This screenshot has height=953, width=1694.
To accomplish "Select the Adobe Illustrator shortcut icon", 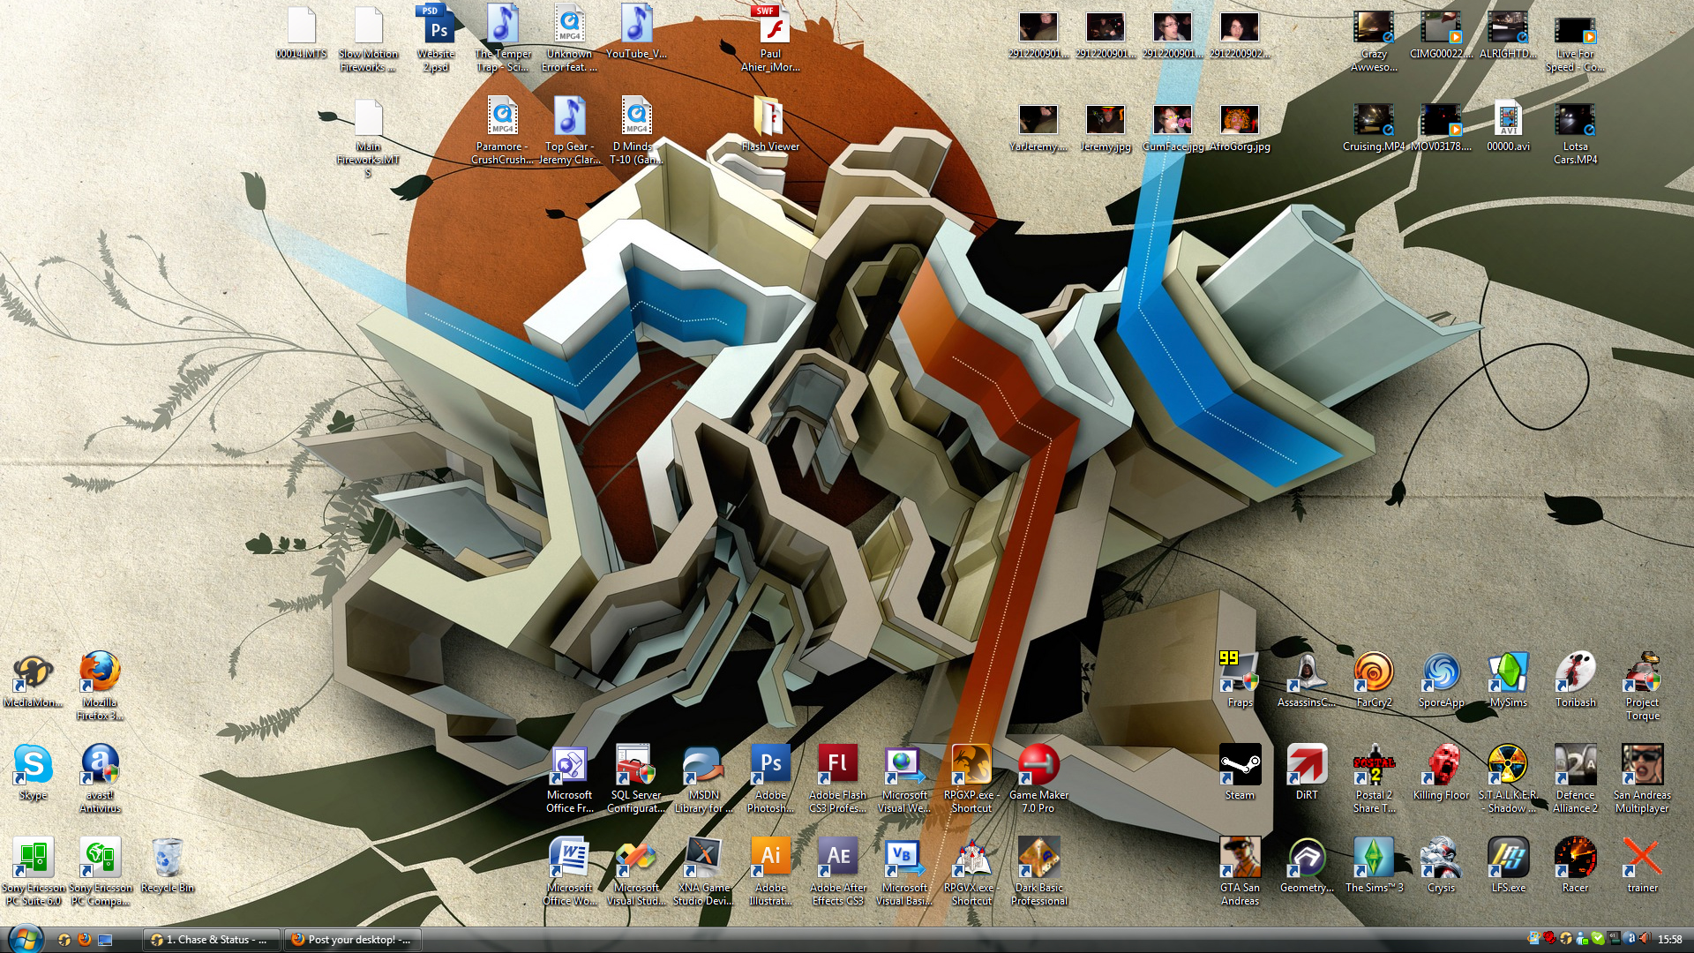I will point(770,858).
